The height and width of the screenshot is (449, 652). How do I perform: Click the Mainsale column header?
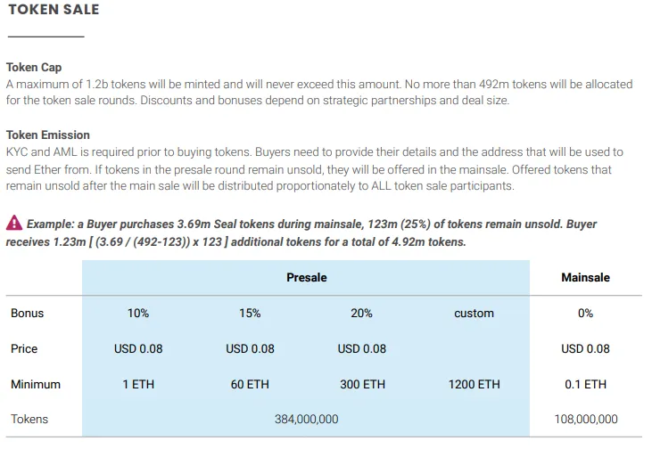[585, 277]
